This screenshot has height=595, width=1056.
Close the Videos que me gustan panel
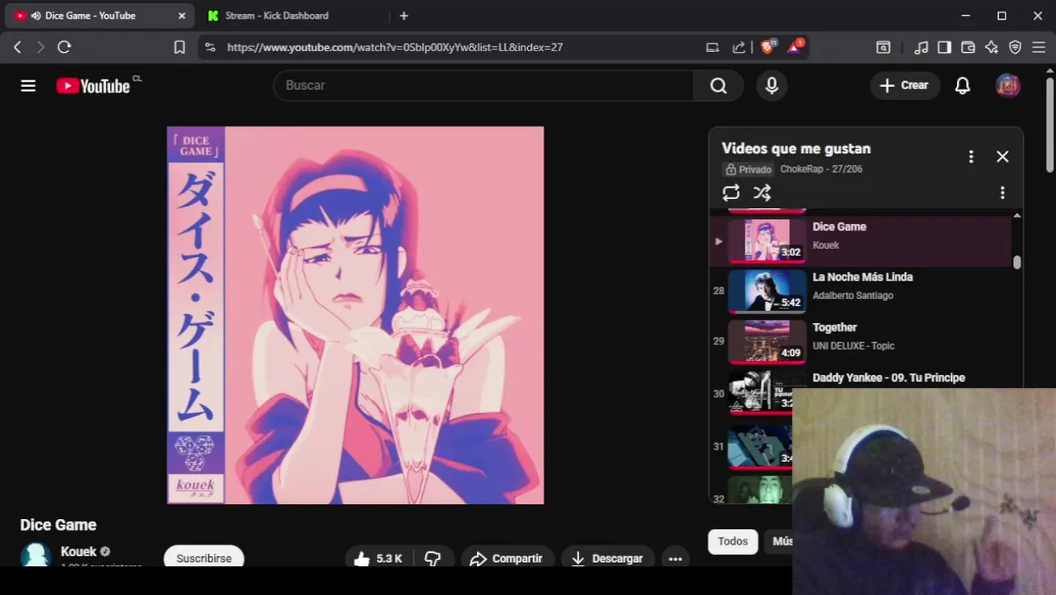(x=1002, y=156)
